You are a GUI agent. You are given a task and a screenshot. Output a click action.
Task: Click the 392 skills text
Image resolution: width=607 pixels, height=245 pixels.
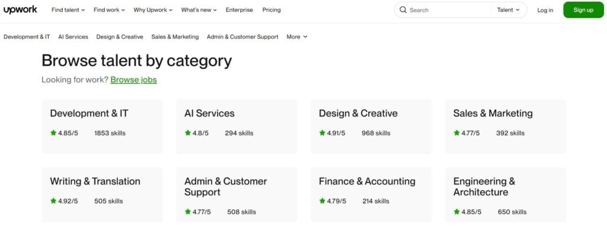(x=510, y=133)
